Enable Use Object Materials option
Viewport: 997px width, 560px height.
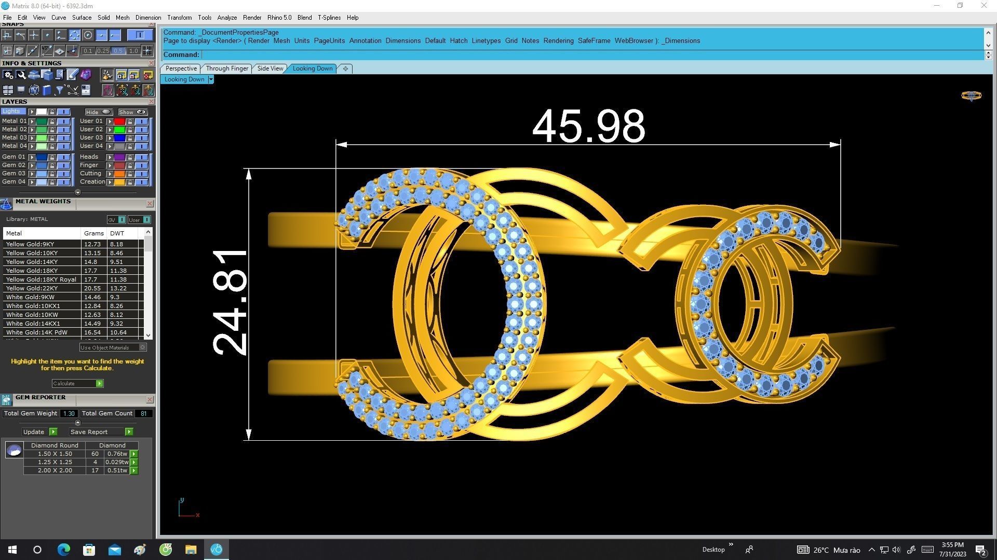[113, 347]
